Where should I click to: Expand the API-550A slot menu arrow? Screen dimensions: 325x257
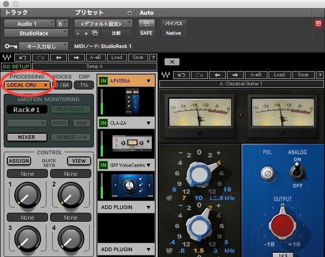(x=149, y=81)
